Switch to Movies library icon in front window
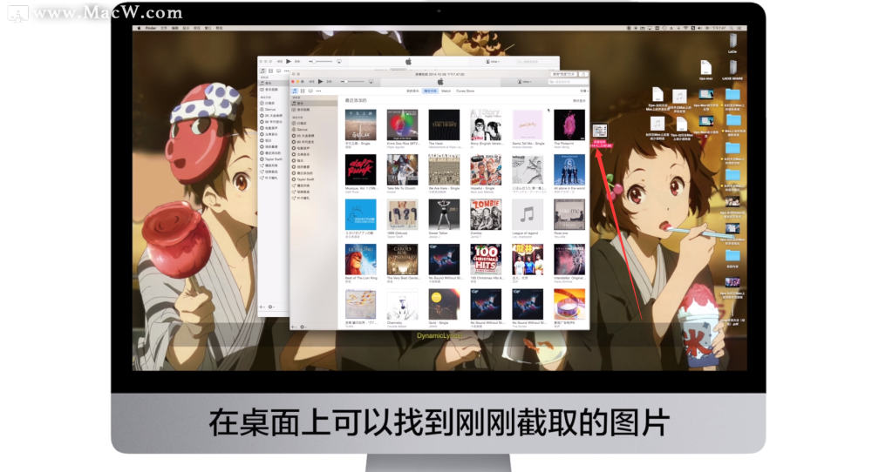Viewport: 872px width, 472px height. tap(303, 91)
